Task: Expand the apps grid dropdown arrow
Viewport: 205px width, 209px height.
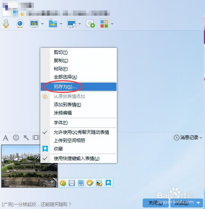Action: pyautogui.click(x=112, y=24)
